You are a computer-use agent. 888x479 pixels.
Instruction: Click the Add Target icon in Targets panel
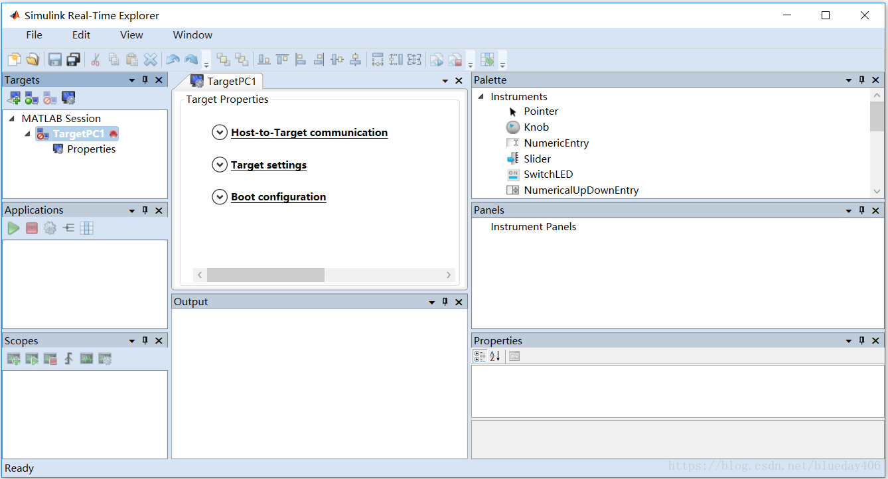click(14, 98)
